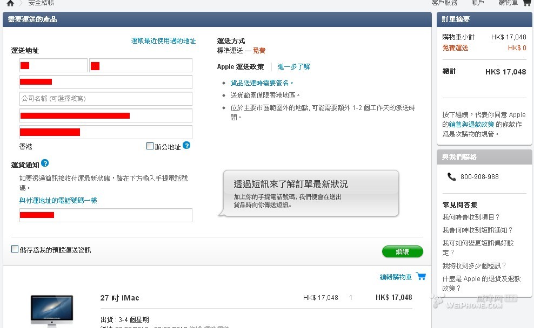Open 進一步了解 shipping policy link

pos(293,66)
